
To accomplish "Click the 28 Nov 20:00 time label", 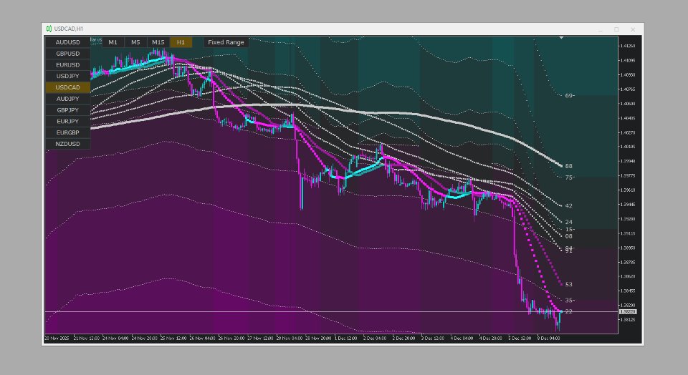I will point(318,339).
